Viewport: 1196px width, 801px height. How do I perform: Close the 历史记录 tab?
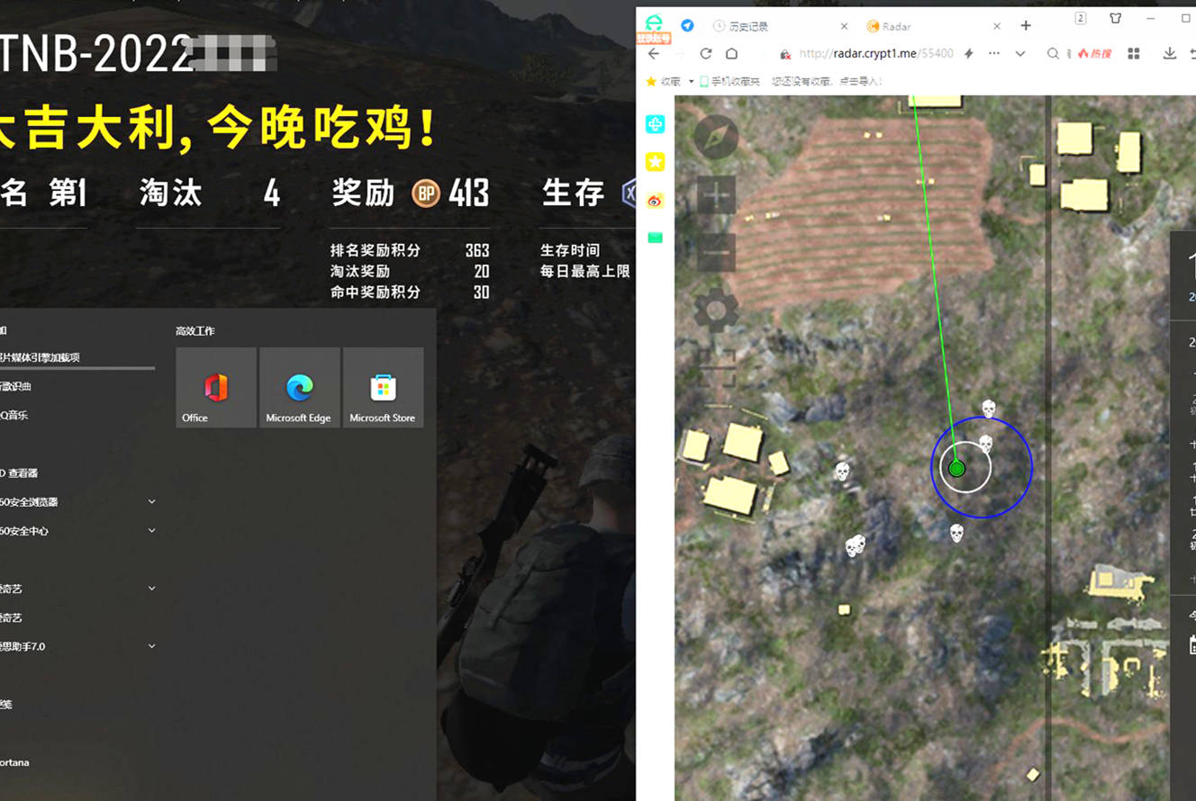(x=843, y=26)
